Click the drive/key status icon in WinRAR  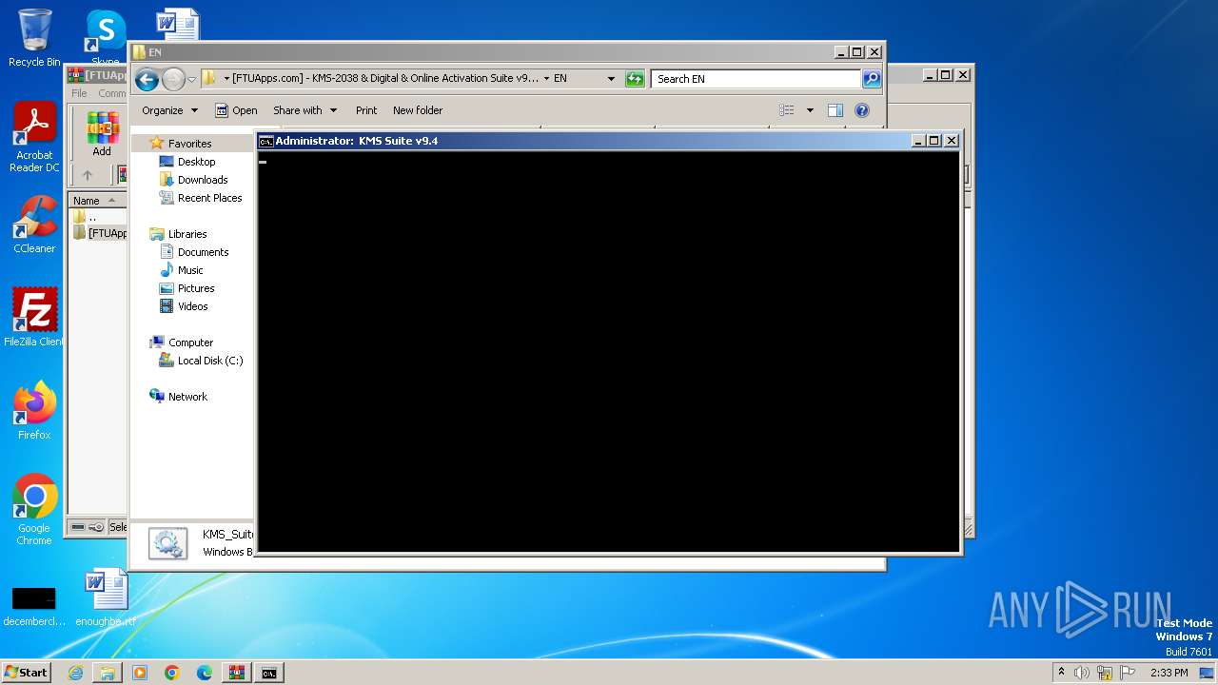[88, 527]
